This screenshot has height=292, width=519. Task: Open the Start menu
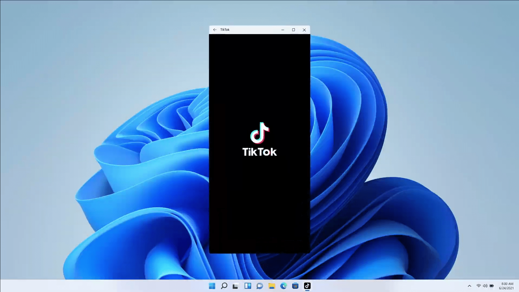pyautogui.click(x=212, y=286)
